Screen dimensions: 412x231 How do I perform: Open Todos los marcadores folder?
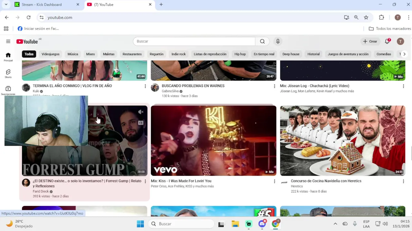[x=390, y=29]
